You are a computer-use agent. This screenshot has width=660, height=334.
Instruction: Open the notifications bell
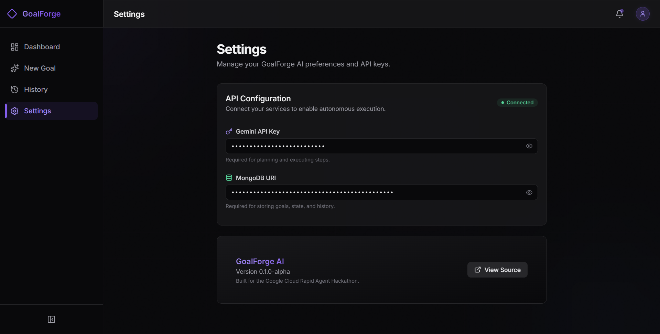pos(619,14)
